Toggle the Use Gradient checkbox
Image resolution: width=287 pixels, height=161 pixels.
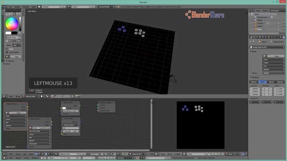(x=7, y=52)
